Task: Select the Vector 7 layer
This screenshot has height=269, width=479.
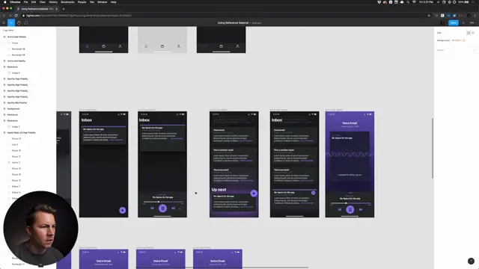Action: (x=16, y=163)
